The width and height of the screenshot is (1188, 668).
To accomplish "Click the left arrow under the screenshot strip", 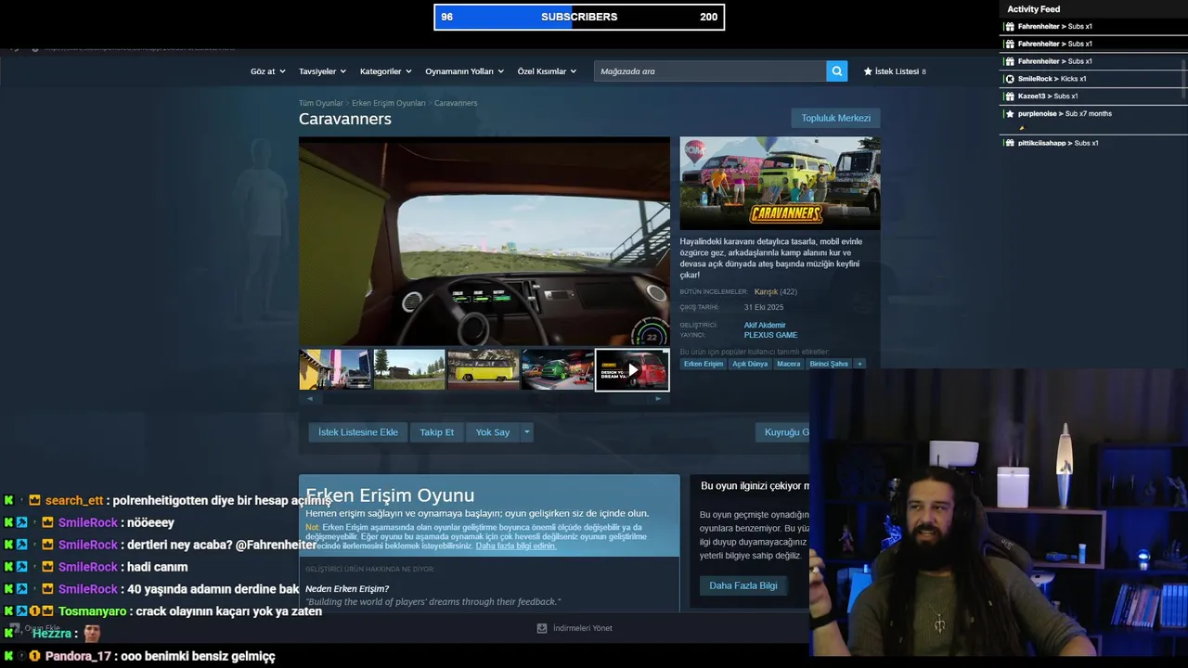I will (309, 399).
